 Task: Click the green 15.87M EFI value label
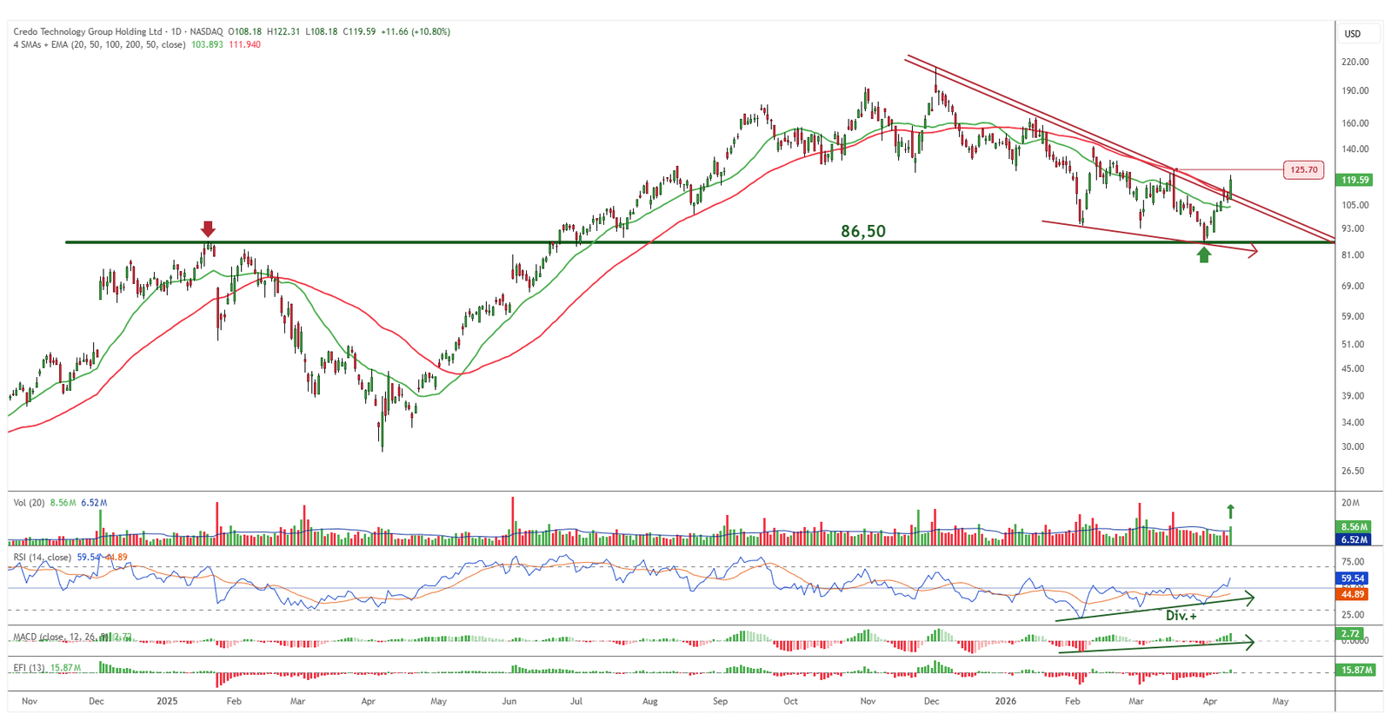coord(1355,671)
